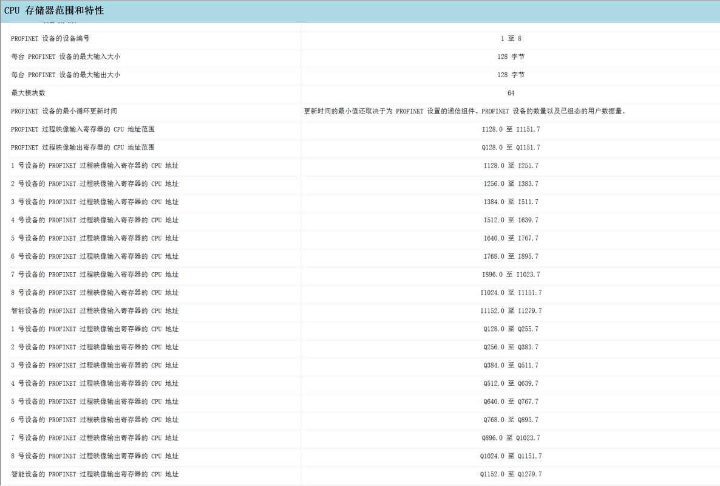Screen dimensions: 720x486
Task: Select the '8 号设备' output register address label
Action: coord(95,456)
